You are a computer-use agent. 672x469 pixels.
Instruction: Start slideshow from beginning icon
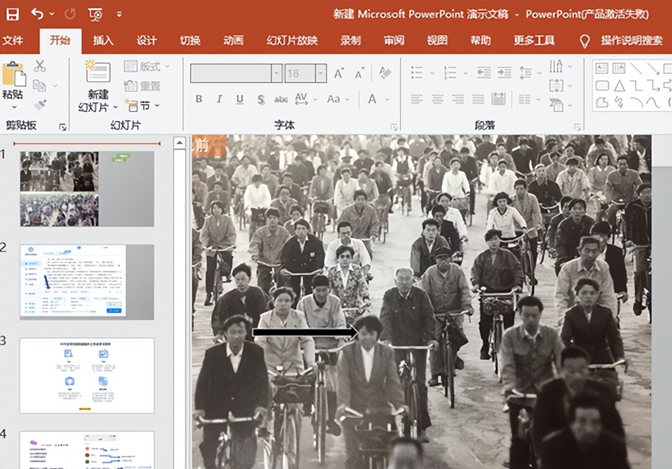[x=95, y=15]
